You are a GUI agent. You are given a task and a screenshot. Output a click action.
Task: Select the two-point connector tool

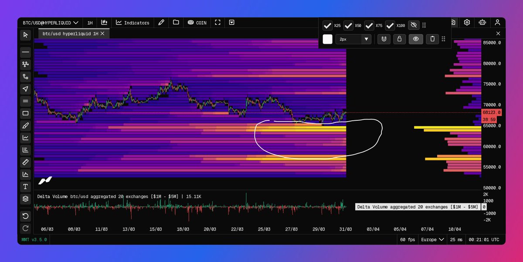(25, 76)
